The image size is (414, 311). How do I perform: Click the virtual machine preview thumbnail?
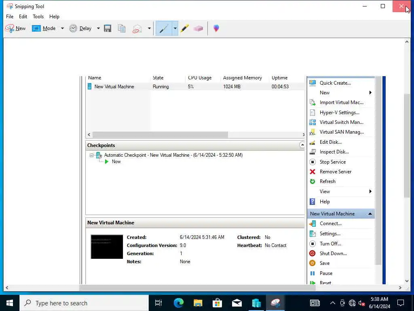point(107,247)
